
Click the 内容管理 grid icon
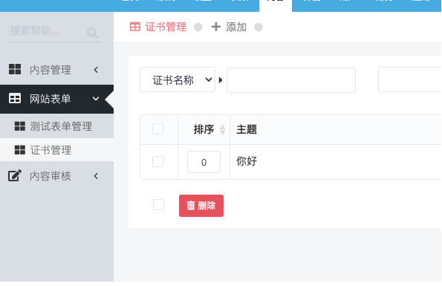point(15,69)
